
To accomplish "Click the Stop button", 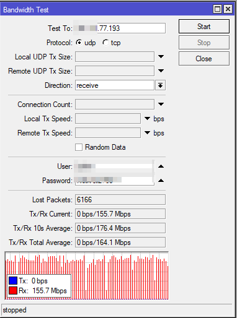I will 204,43.
